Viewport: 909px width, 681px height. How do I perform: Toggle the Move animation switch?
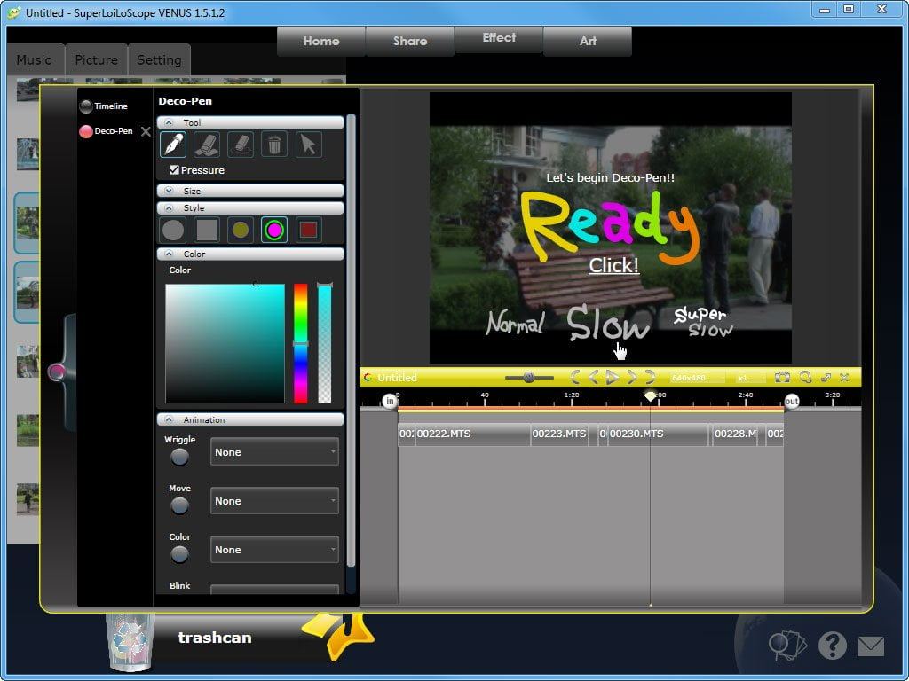tap(179, 505)
